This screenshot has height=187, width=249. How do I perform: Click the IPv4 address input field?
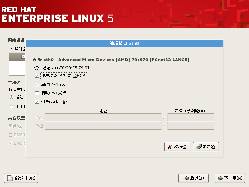(x=103, y=117)
